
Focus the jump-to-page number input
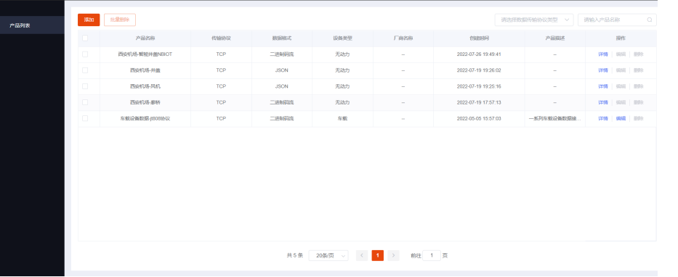tap(432, 255)
